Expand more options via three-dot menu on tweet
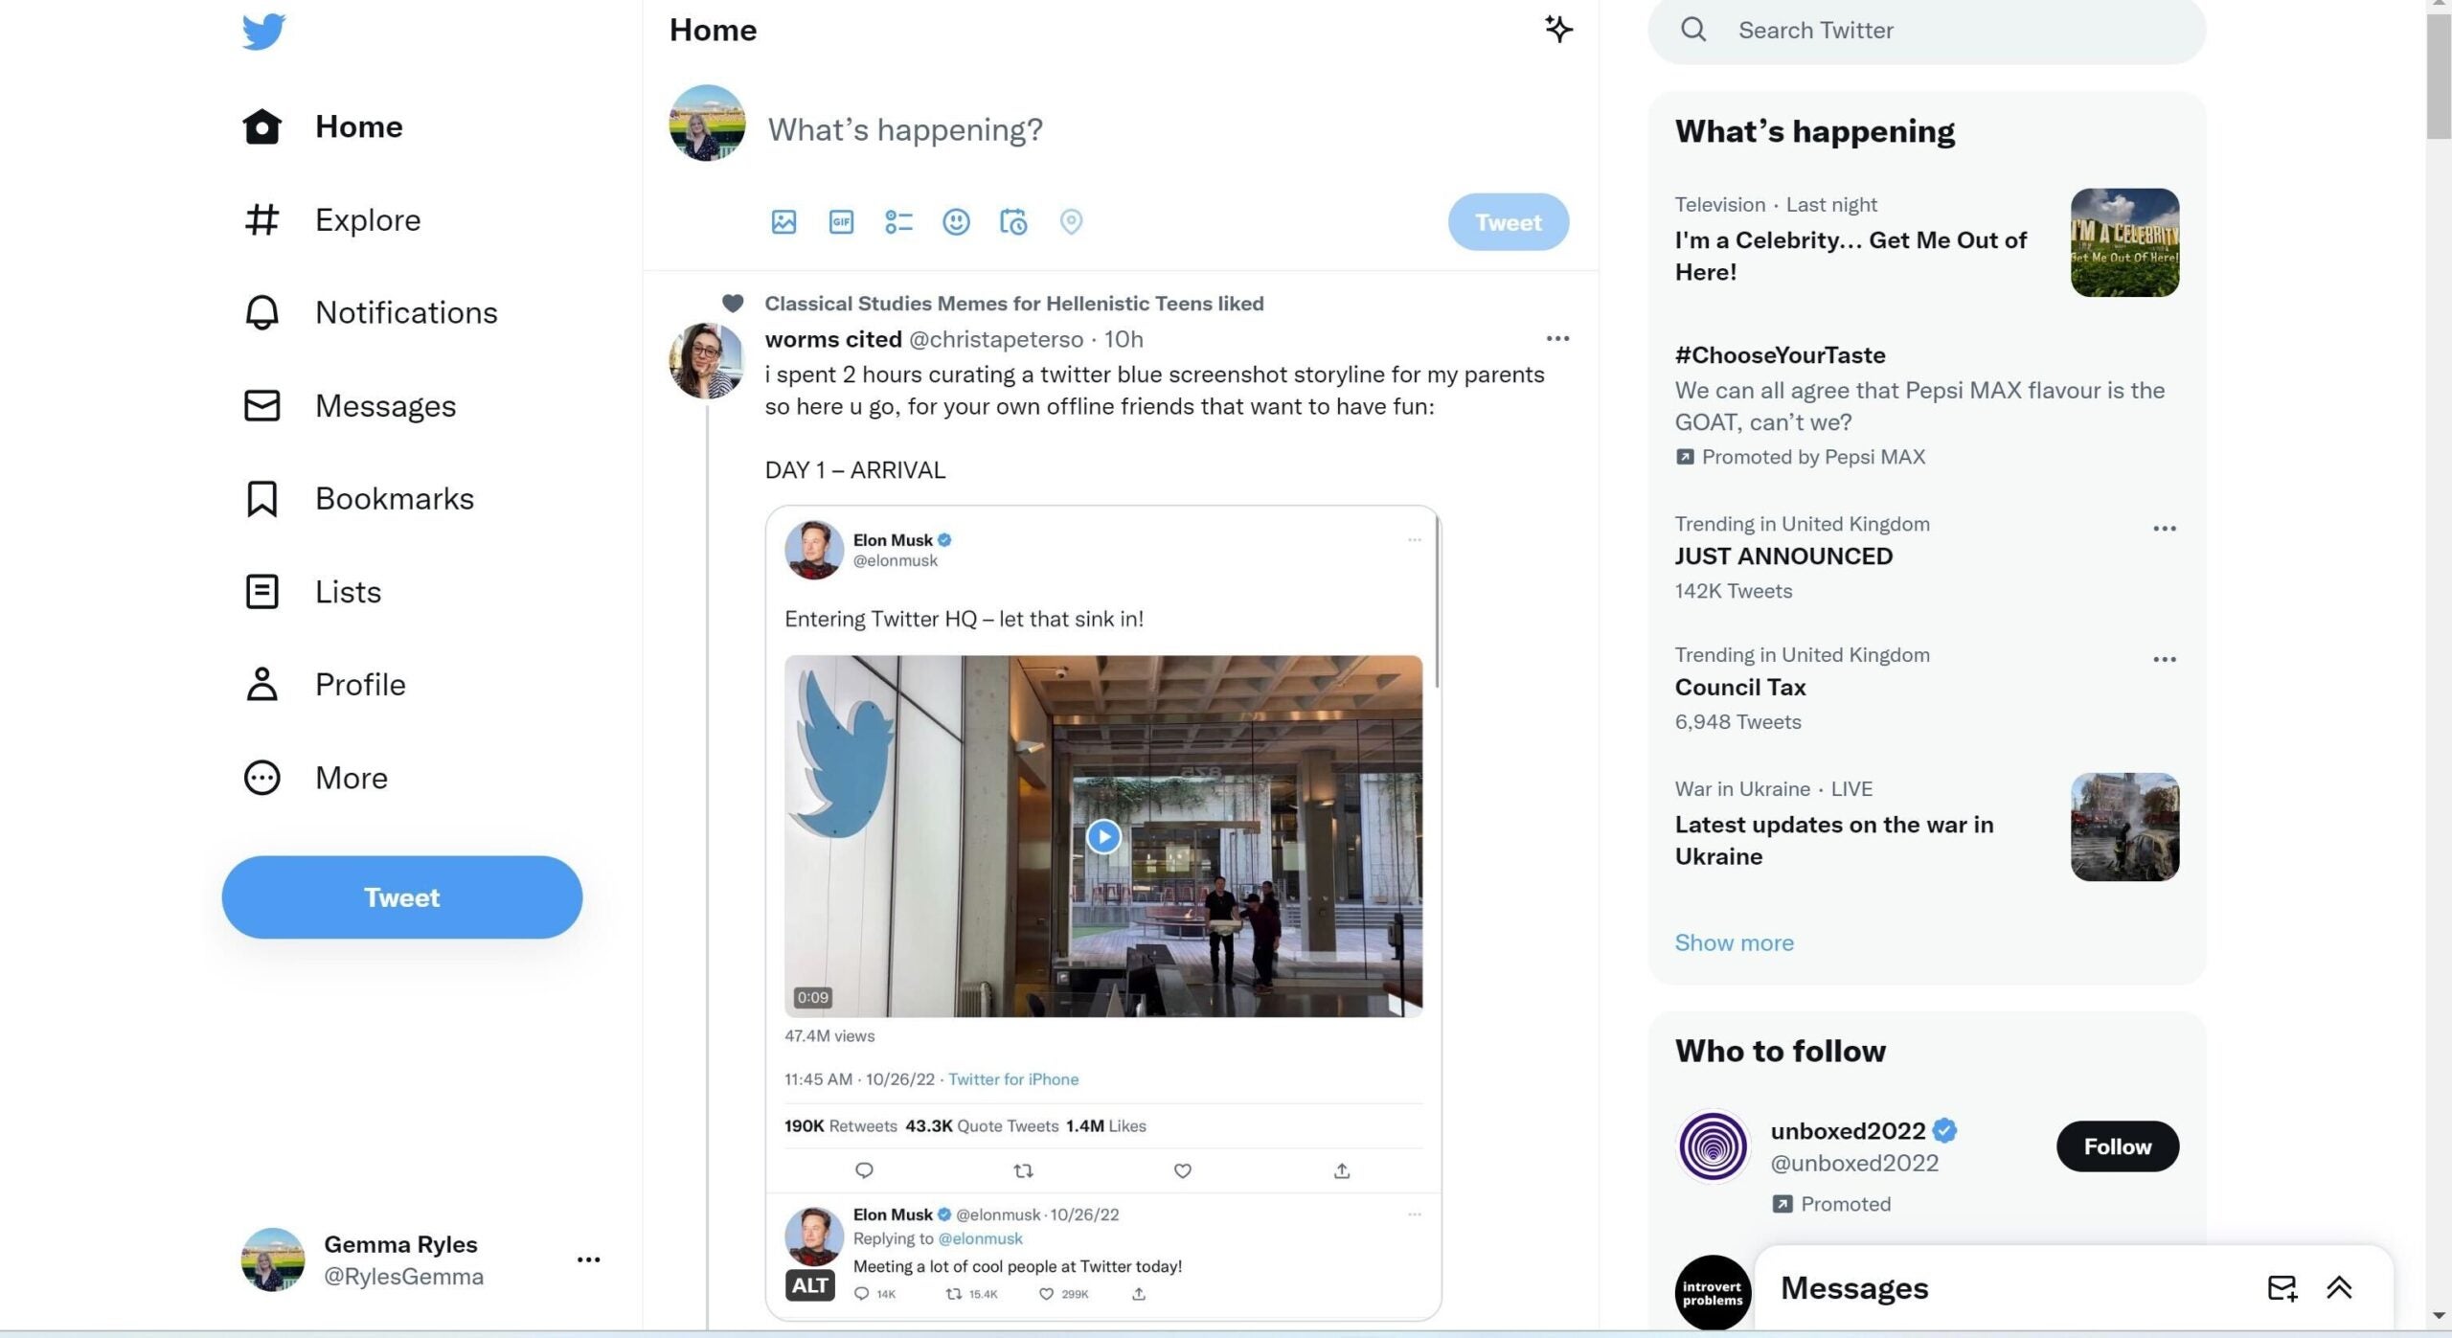2452x1338 pixels. point(1555,338)
